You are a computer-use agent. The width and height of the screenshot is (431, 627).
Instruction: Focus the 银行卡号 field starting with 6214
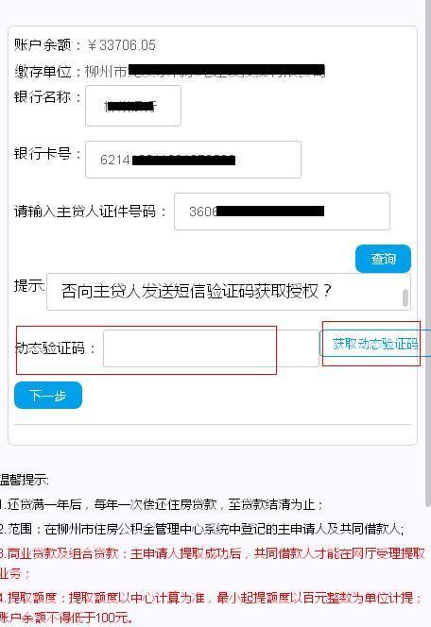194,160
